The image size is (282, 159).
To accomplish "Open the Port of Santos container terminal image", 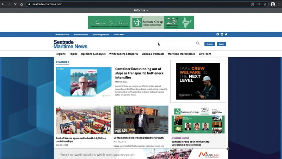I will coord(83,120).
